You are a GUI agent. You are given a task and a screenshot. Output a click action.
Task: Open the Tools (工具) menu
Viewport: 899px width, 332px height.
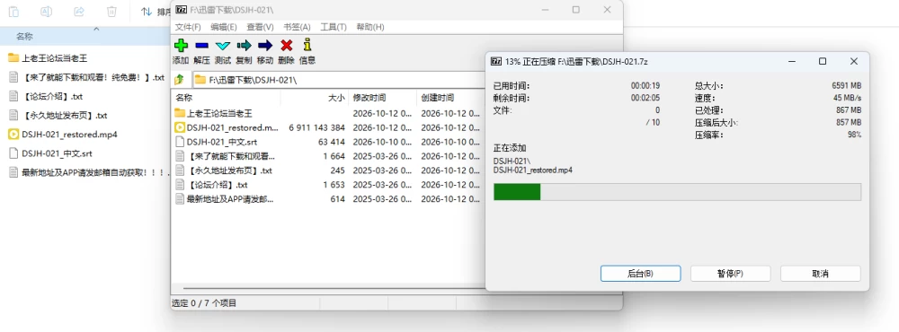tap(334, 27)
